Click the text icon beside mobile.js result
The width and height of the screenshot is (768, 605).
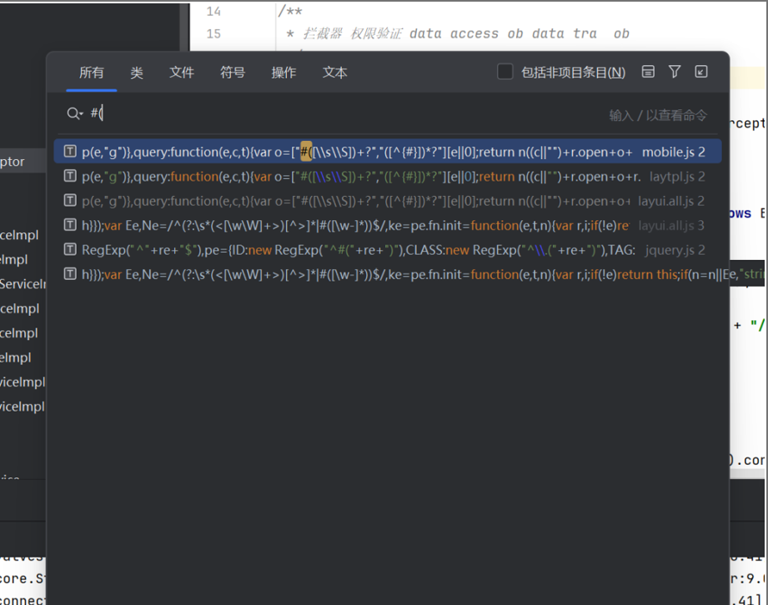[70, 152]
